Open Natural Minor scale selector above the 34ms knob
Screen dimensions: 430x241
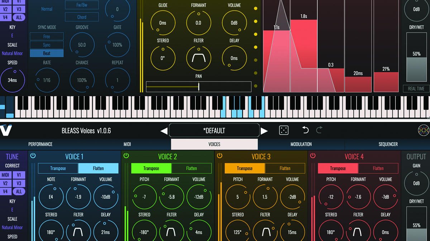click(x=12, y=53)
